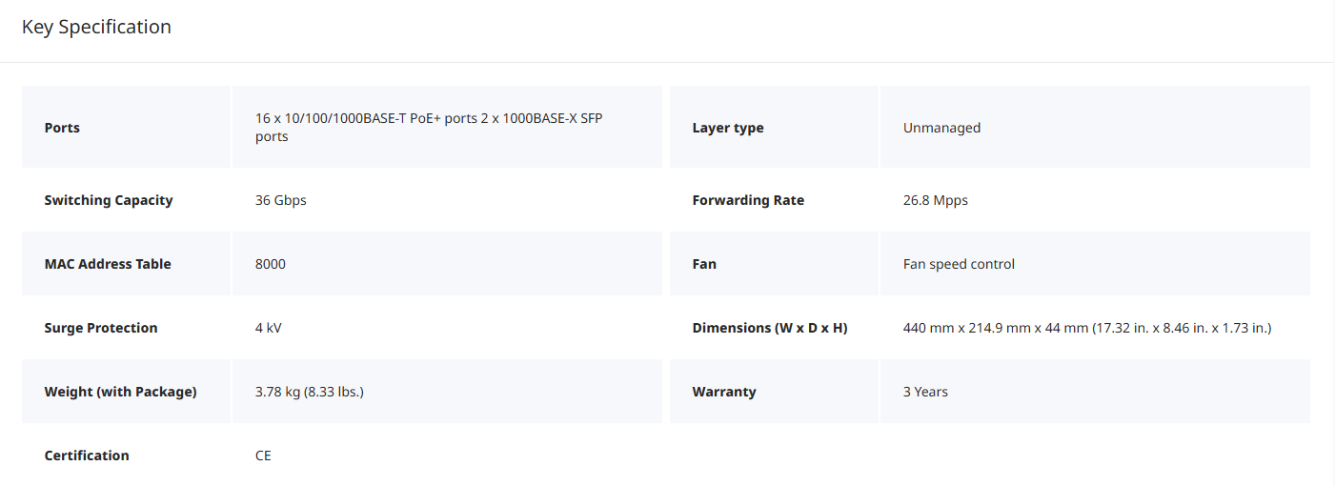The height and width of the screenshot is (486, 1335).
Task: Click the Layer type label
Action: click(x=728, y=128)
